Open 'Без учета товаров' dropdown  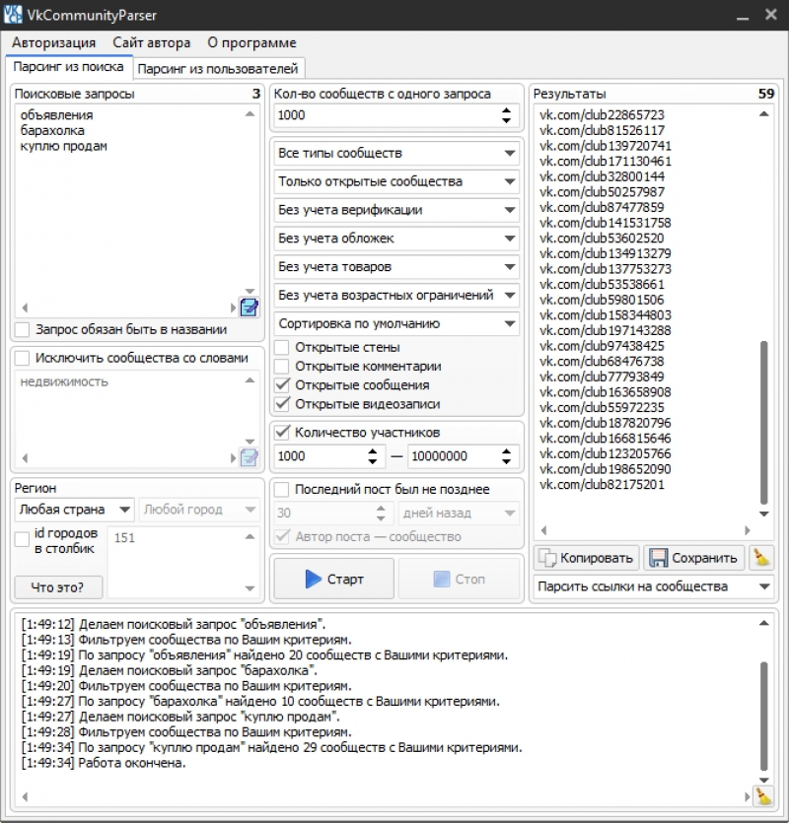396,267
